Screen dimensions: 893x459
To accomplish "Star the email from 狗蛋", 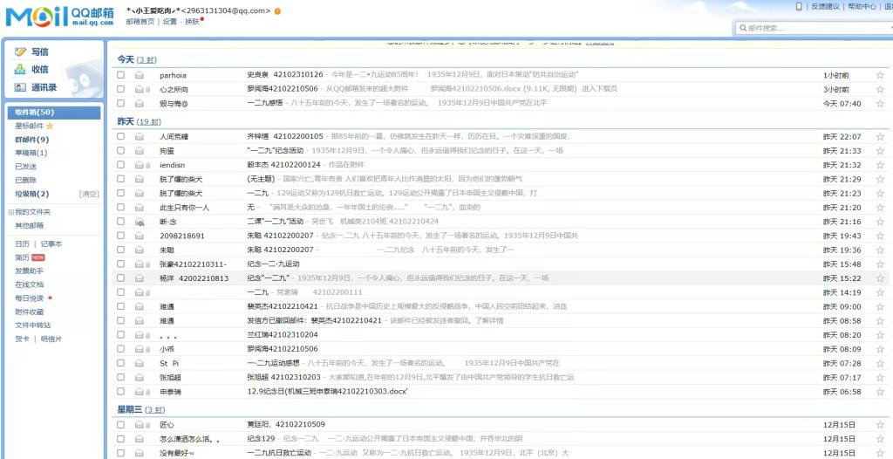I will coord(880,151).
